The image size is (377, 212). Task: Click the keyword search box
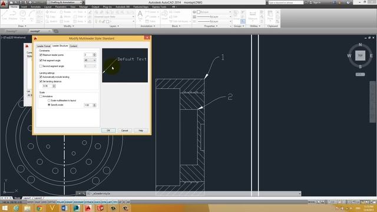tap(286, 2)
